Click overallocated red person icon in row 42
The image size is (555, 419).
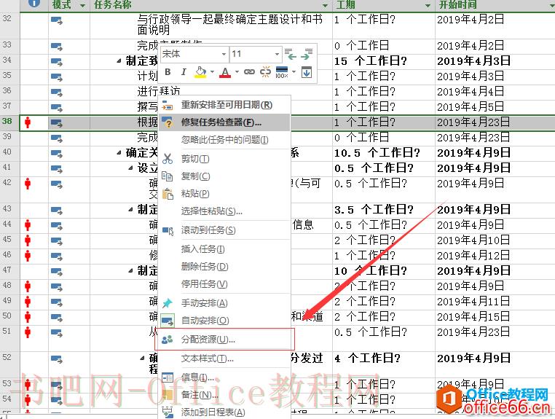(x=28, y=184)
